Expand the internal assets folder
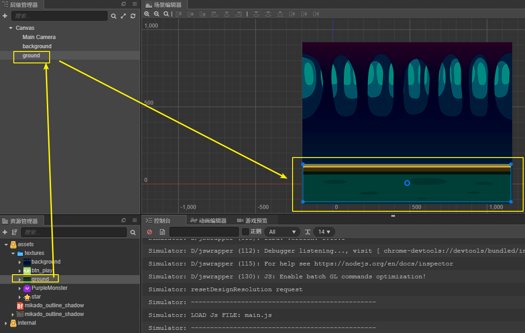The image size is (525, 333). pos(6,323)
